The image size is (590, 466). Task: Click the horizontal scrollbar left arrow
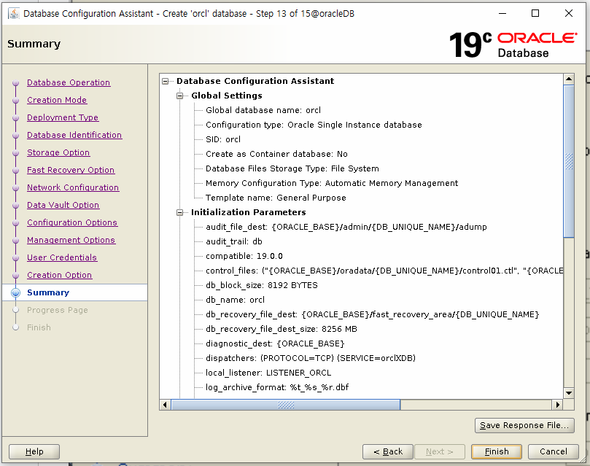165,405
